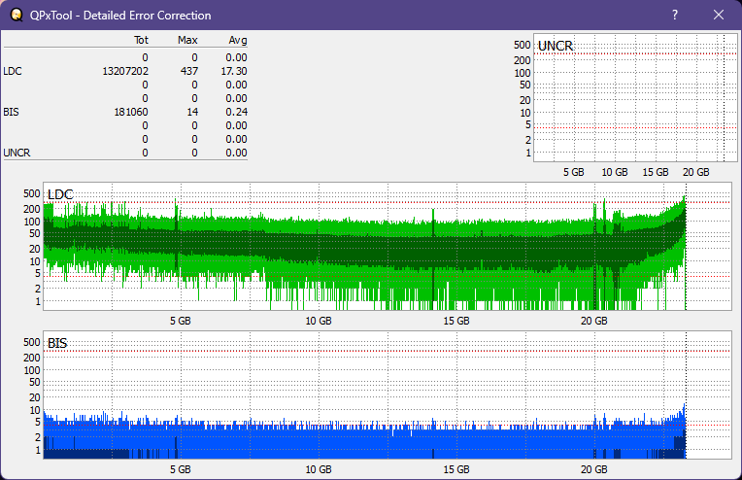Click the QPxTool app icon in title bar

(17, 15)
